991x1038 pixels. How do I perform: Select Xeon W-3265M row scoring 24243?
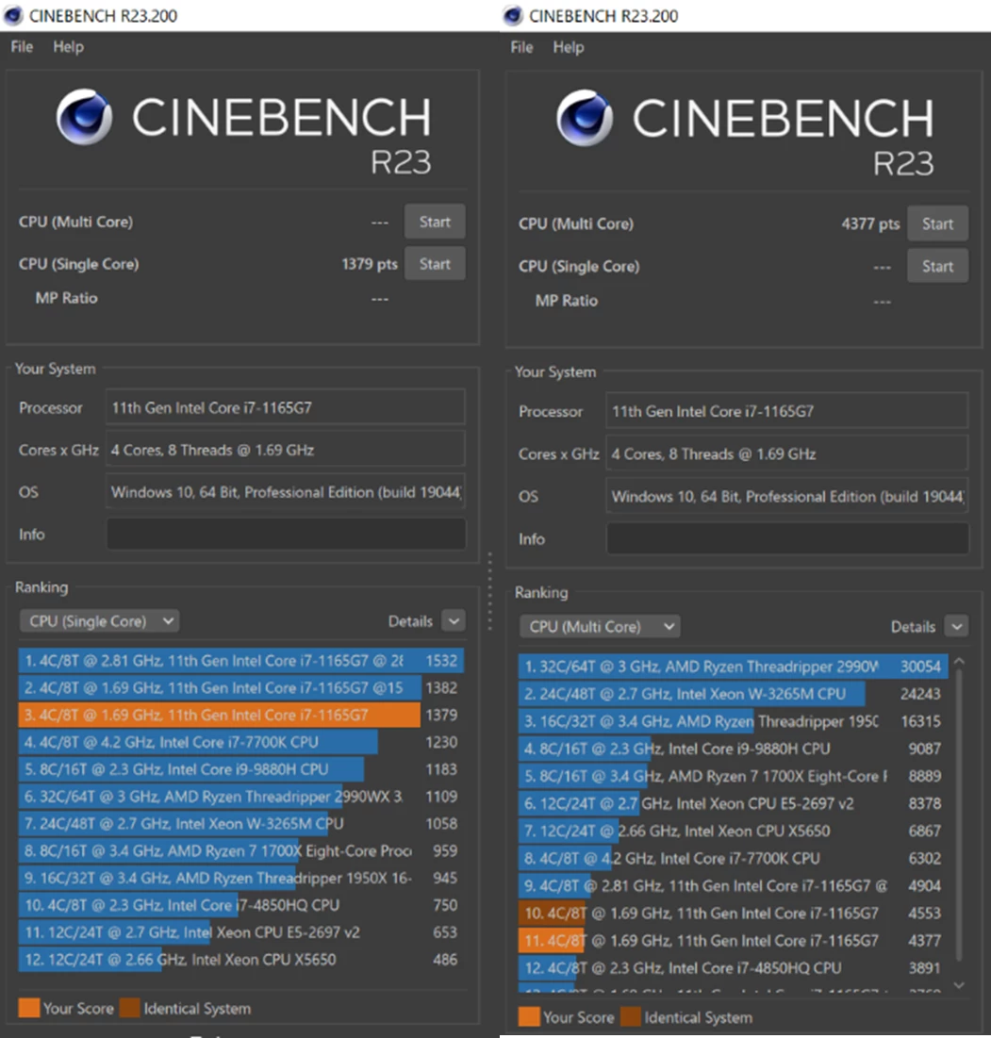click(734, 694)
